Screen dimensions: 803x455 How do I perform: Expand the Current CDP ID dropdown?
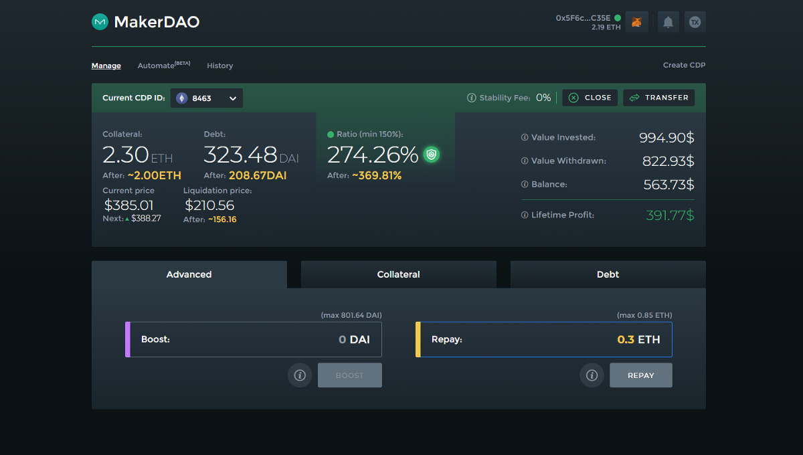click(x=207, y=98)
